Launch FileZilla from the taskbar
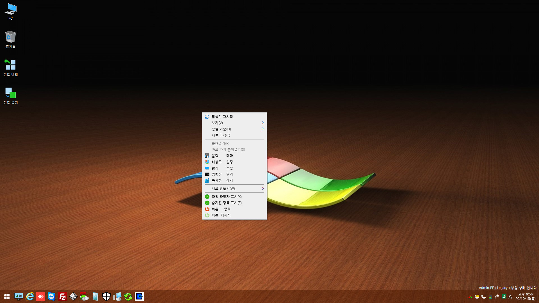The width and height of the screenshot is (539, 303). (x=62, y=297)
